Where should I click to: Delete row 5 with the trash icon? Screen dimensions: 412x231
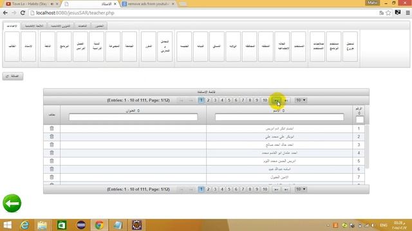click(x=51, y=161)
